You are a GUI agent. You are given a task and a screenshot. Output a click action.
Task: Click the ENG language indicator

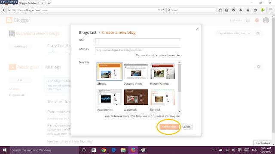(x=254, y=150)
